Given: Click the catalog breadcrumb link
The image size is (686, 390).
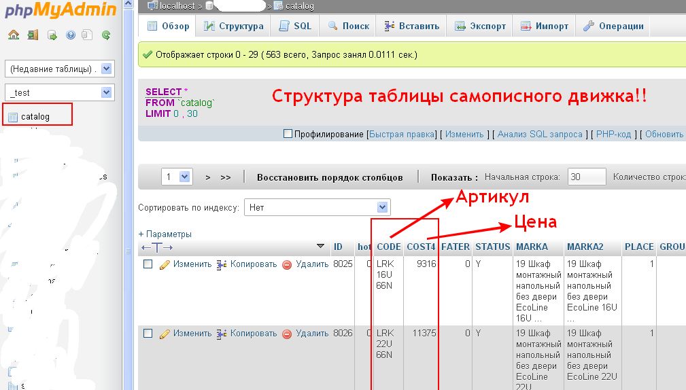Looking at the screenshot, I should (x=300, y=5).
